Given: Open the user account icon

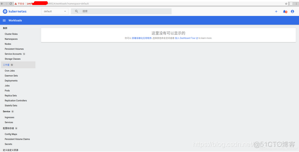Looking at the screenshot, I should coord(292,12).
